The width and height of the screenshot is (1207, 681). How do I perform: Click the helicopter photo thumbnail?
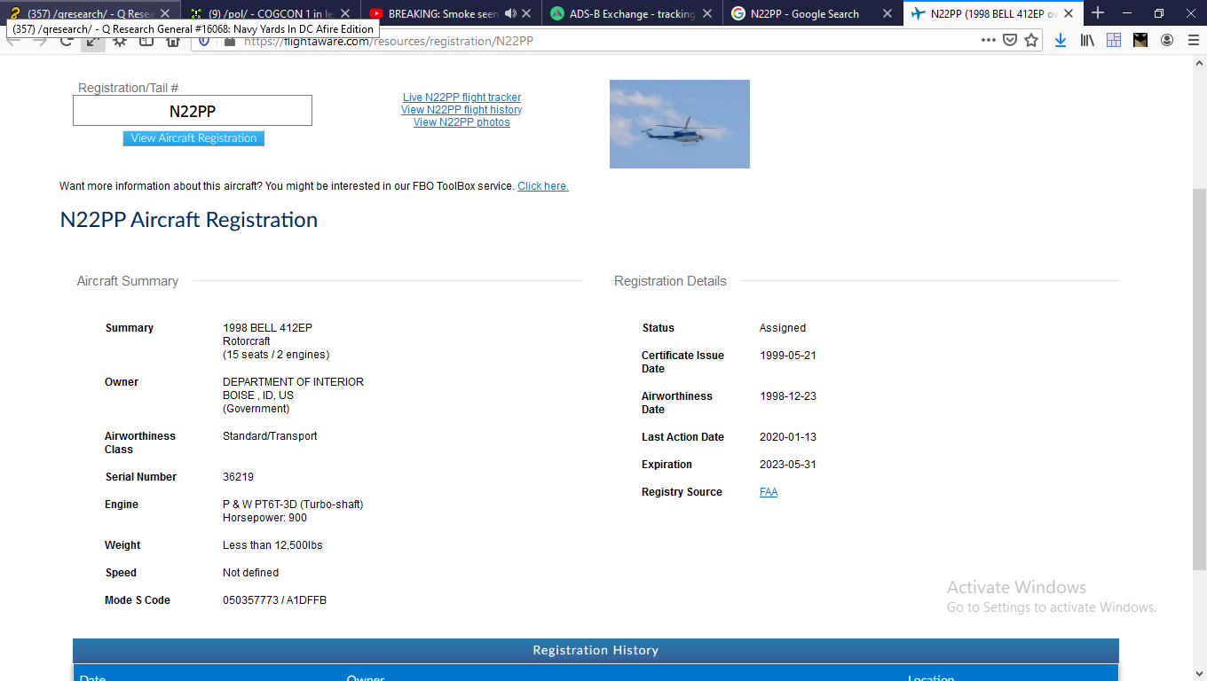click(x=680, y=124)
